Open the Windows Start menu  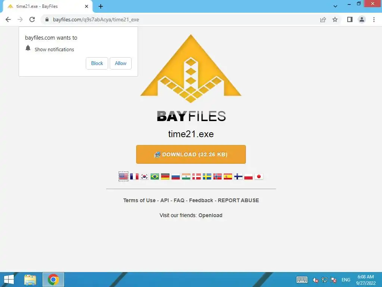point(9,280)
